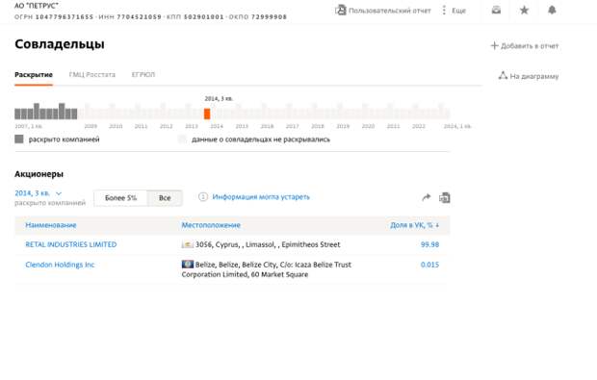
Task: Click the ОГРН 1047796371655 value
Action: 65,17
